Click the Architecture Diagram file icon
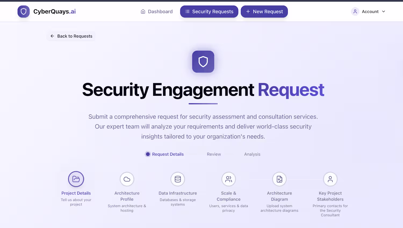Screen dimensions: 403x228 click(279, 179)
